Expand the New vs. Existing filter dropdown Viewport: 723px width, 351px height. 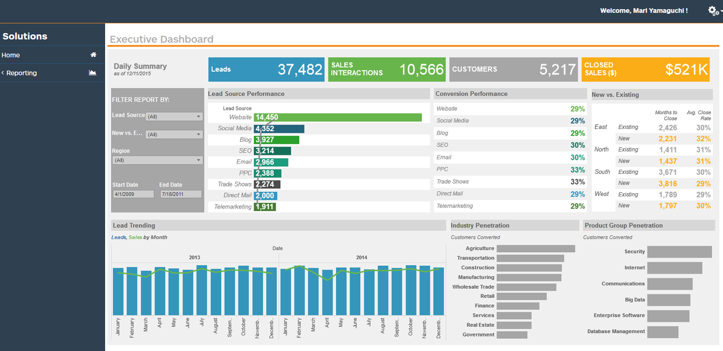pyautogui.click(x=174, y=135)
